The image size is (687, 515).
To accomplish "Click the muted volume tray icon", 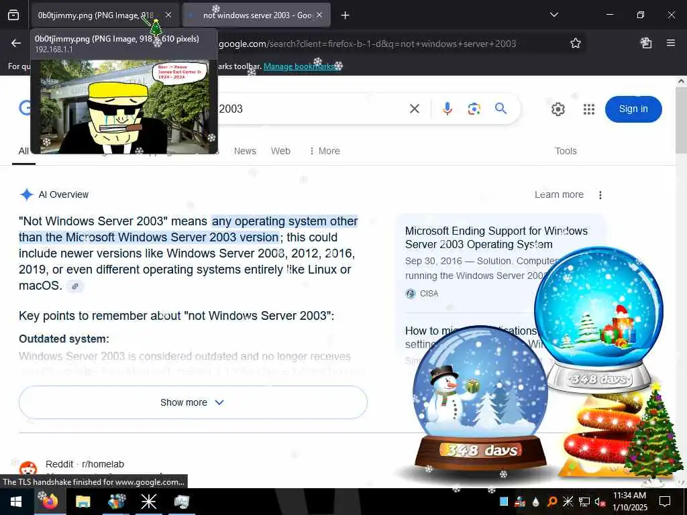I will click(x=600, y=502).
